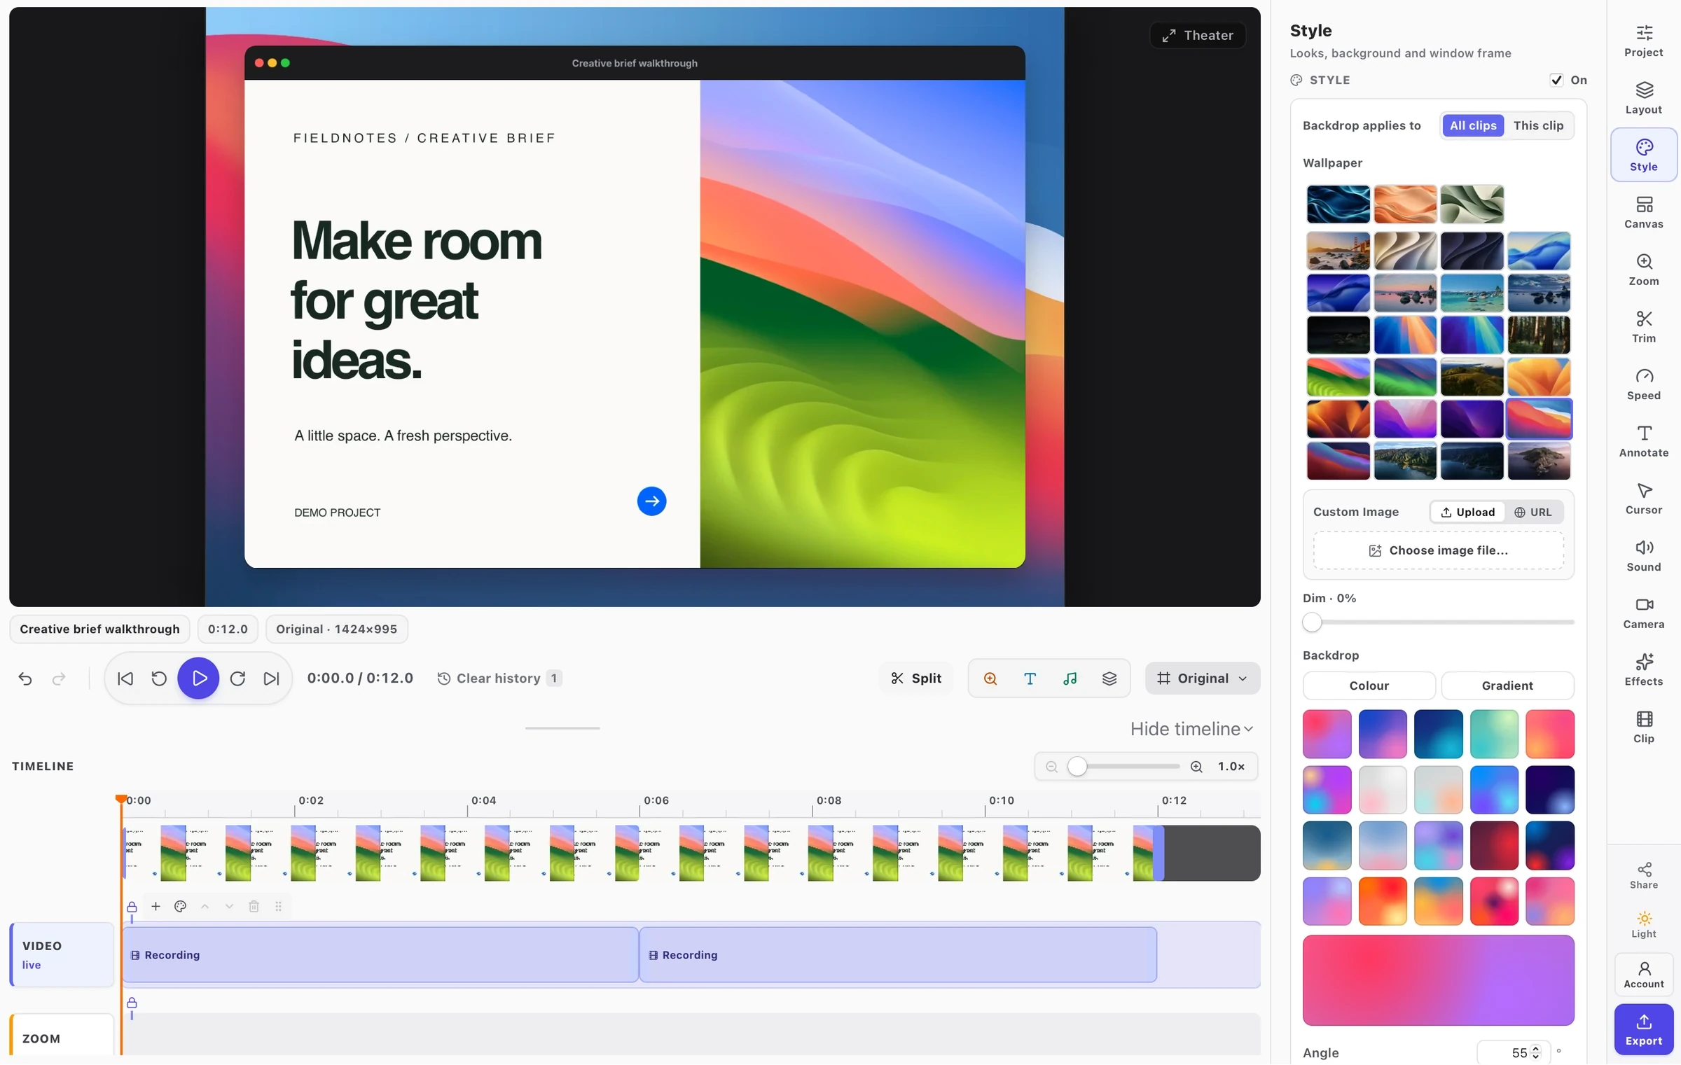Click the undo arrow

(x=25, y=678)
